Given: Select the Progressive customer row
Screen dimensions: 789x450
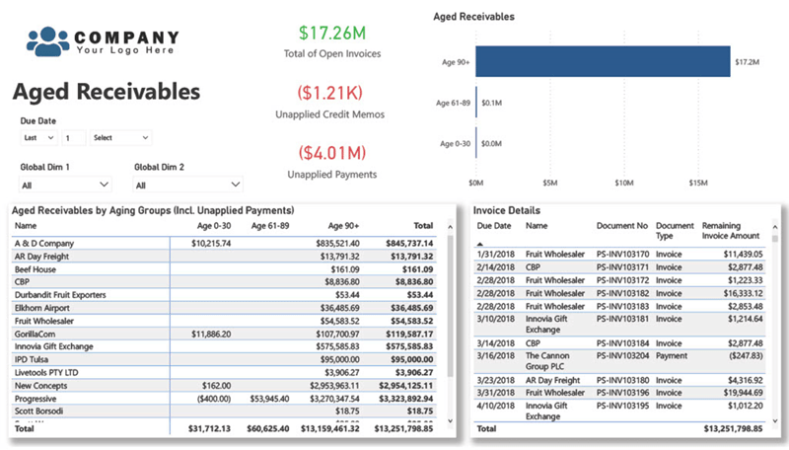Looking at the screenshot, I should tap(227, 397).
